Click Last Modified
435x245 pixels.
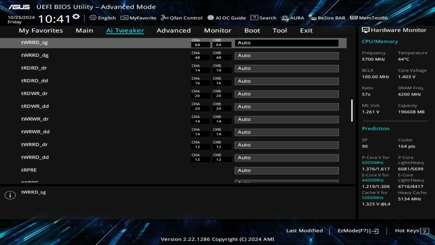(304, 230)
